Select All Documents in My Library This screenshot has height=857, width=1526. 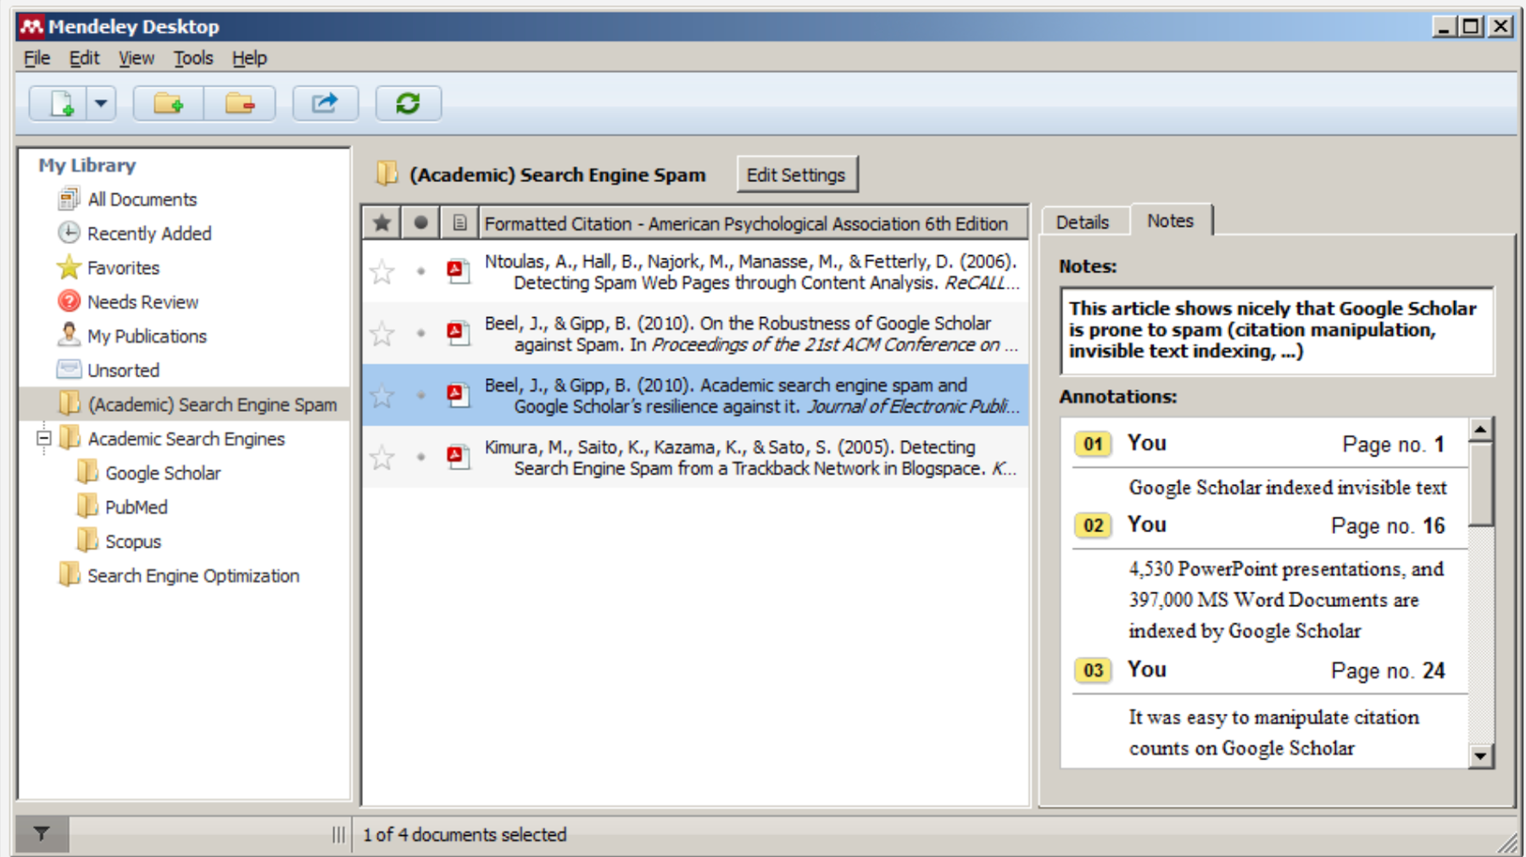pos(142,199)
